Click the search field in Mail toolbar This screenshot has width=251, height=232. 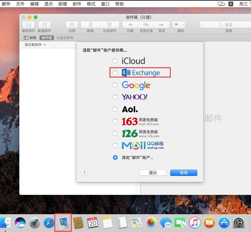coord(225,25)
